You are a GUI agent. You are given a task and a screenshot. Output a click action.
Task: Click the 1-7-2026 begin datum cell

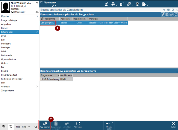pos(77,23)
